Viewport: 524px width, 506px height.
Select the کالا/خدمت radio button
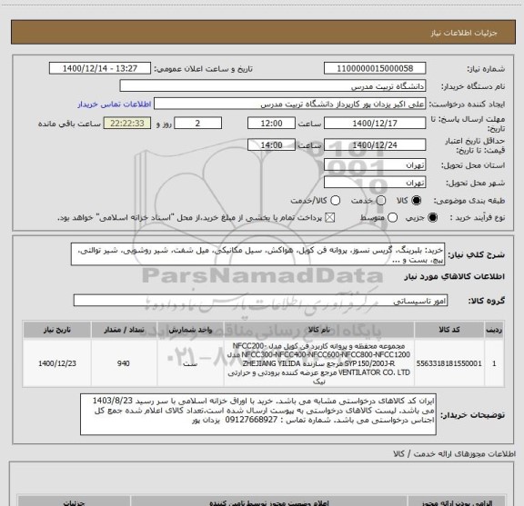(335, 200)
